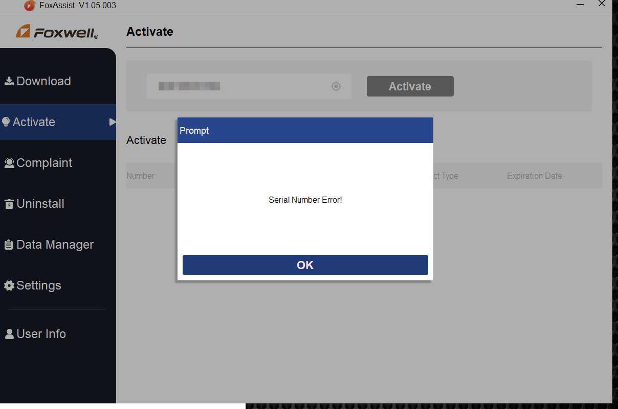Click the white arrow beside Activate in sidebar
Viewport: 618px width, 409px height.
(x=112, y=122)
